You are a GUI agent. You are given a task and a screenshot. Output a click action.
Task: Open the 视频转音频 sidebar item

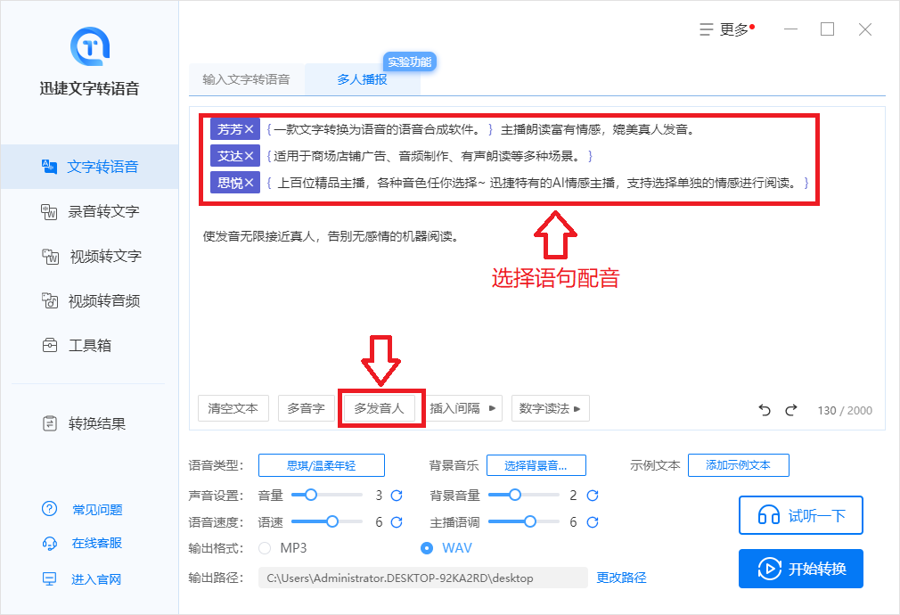(89, 301)
